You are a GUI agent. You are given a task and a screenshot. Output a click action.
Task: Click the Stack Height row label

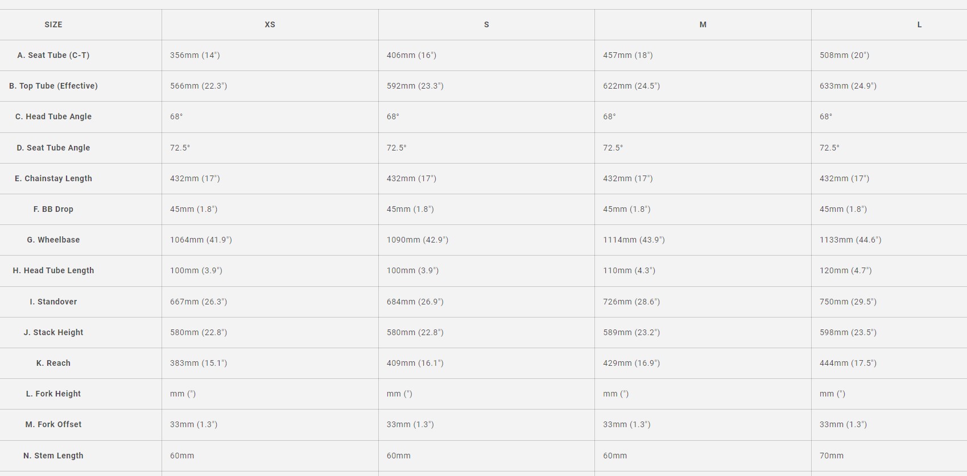pos(53,332)
